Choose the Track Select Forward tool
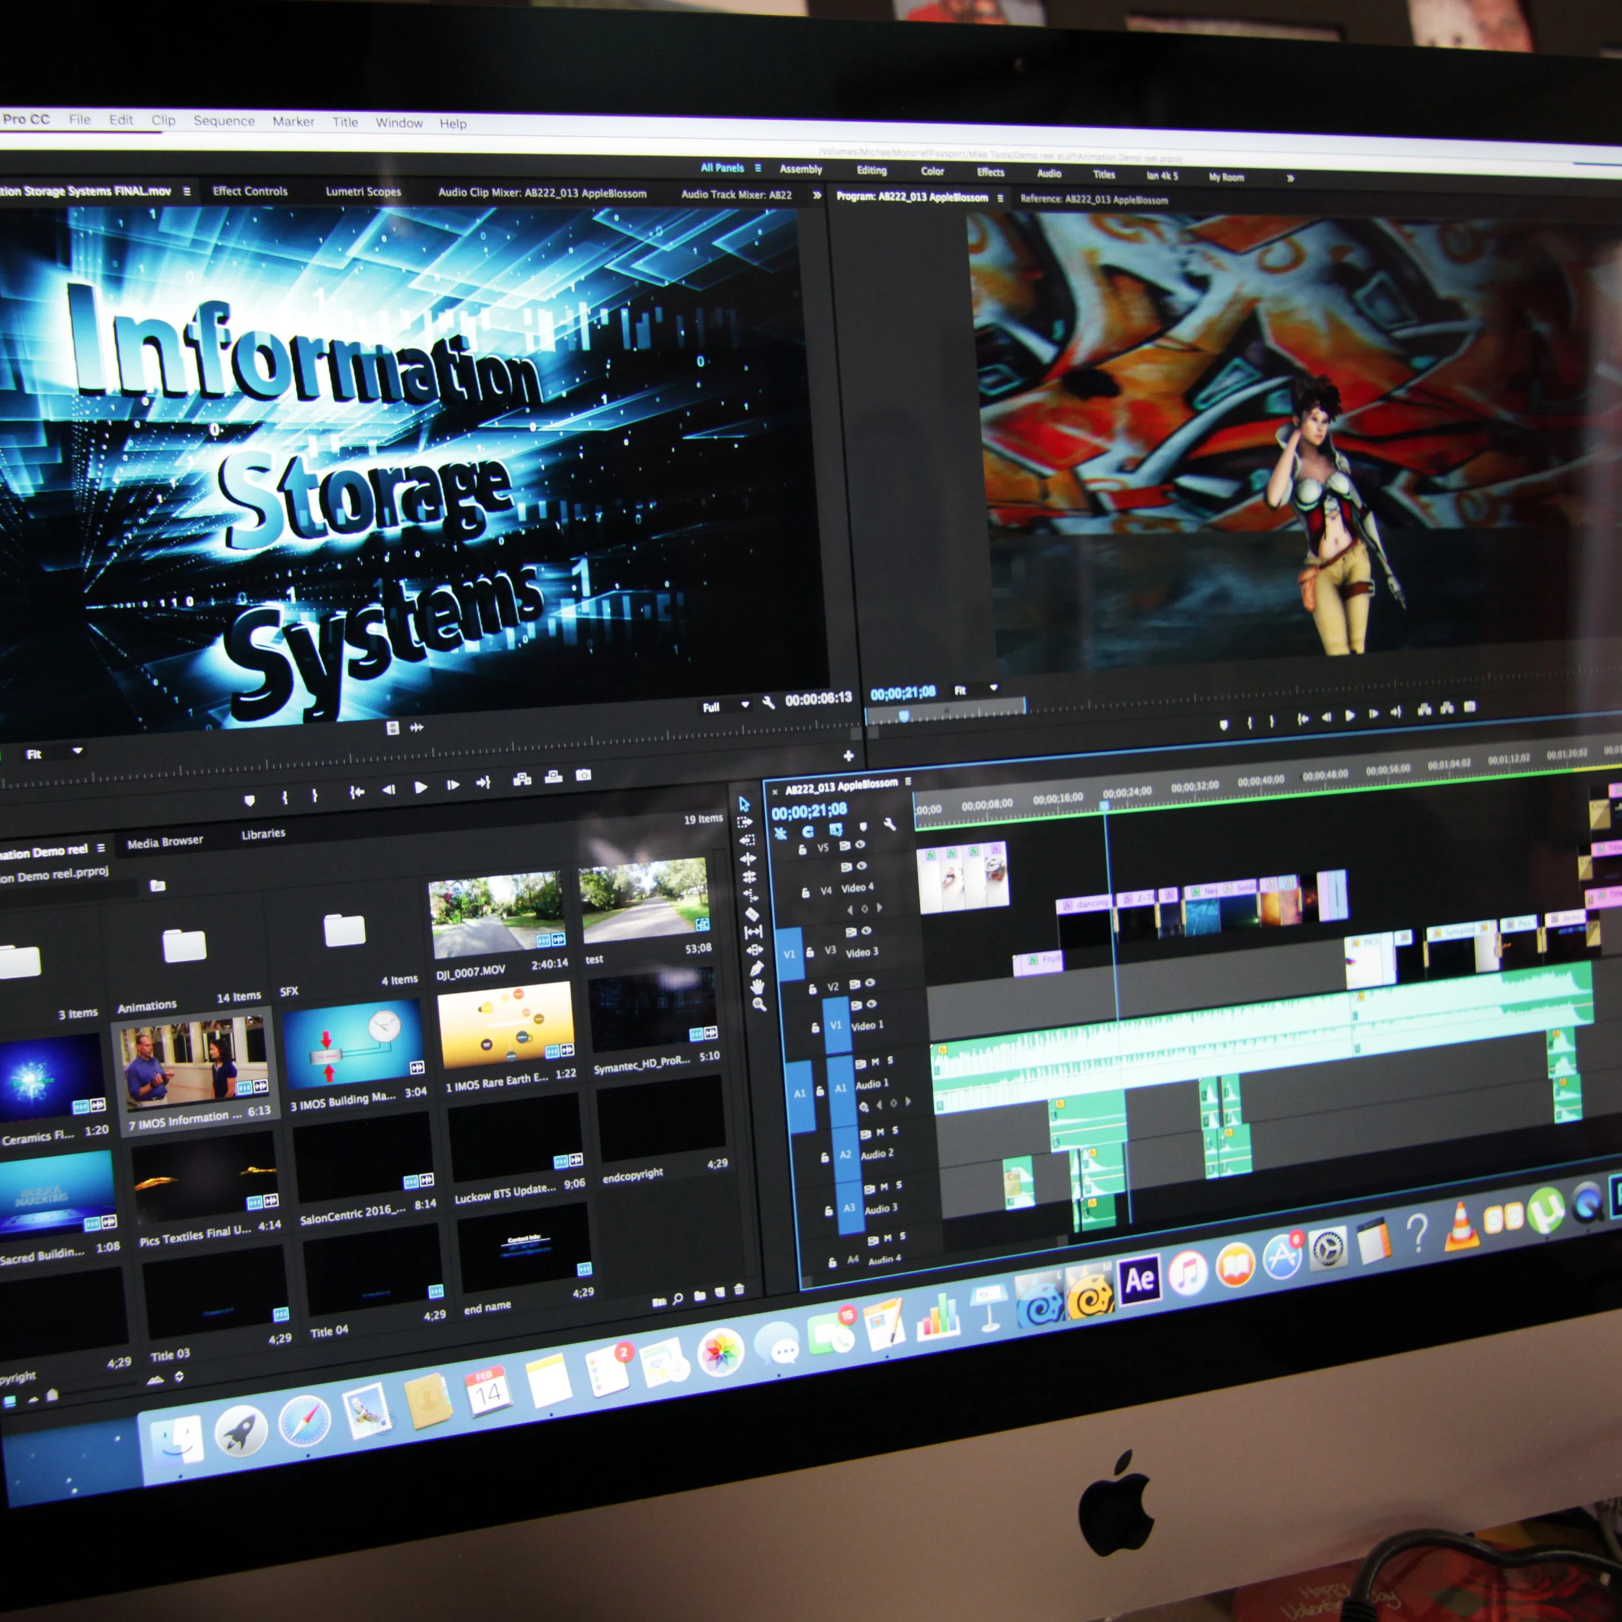The width and height of the screenshot is (1622, 1622). 745,821
